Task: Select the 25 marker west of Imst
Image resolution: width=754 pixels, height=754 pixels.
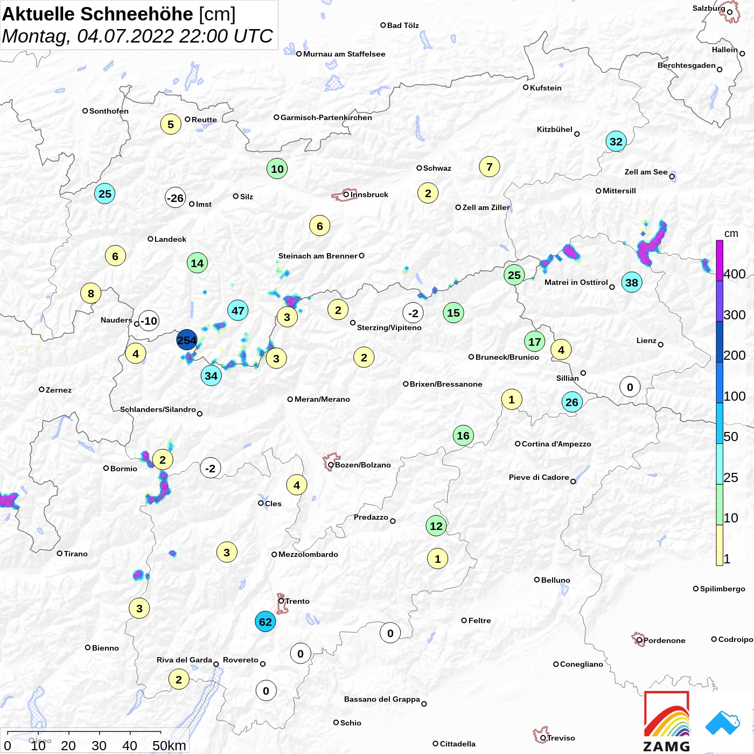Action: coord(105,193)
